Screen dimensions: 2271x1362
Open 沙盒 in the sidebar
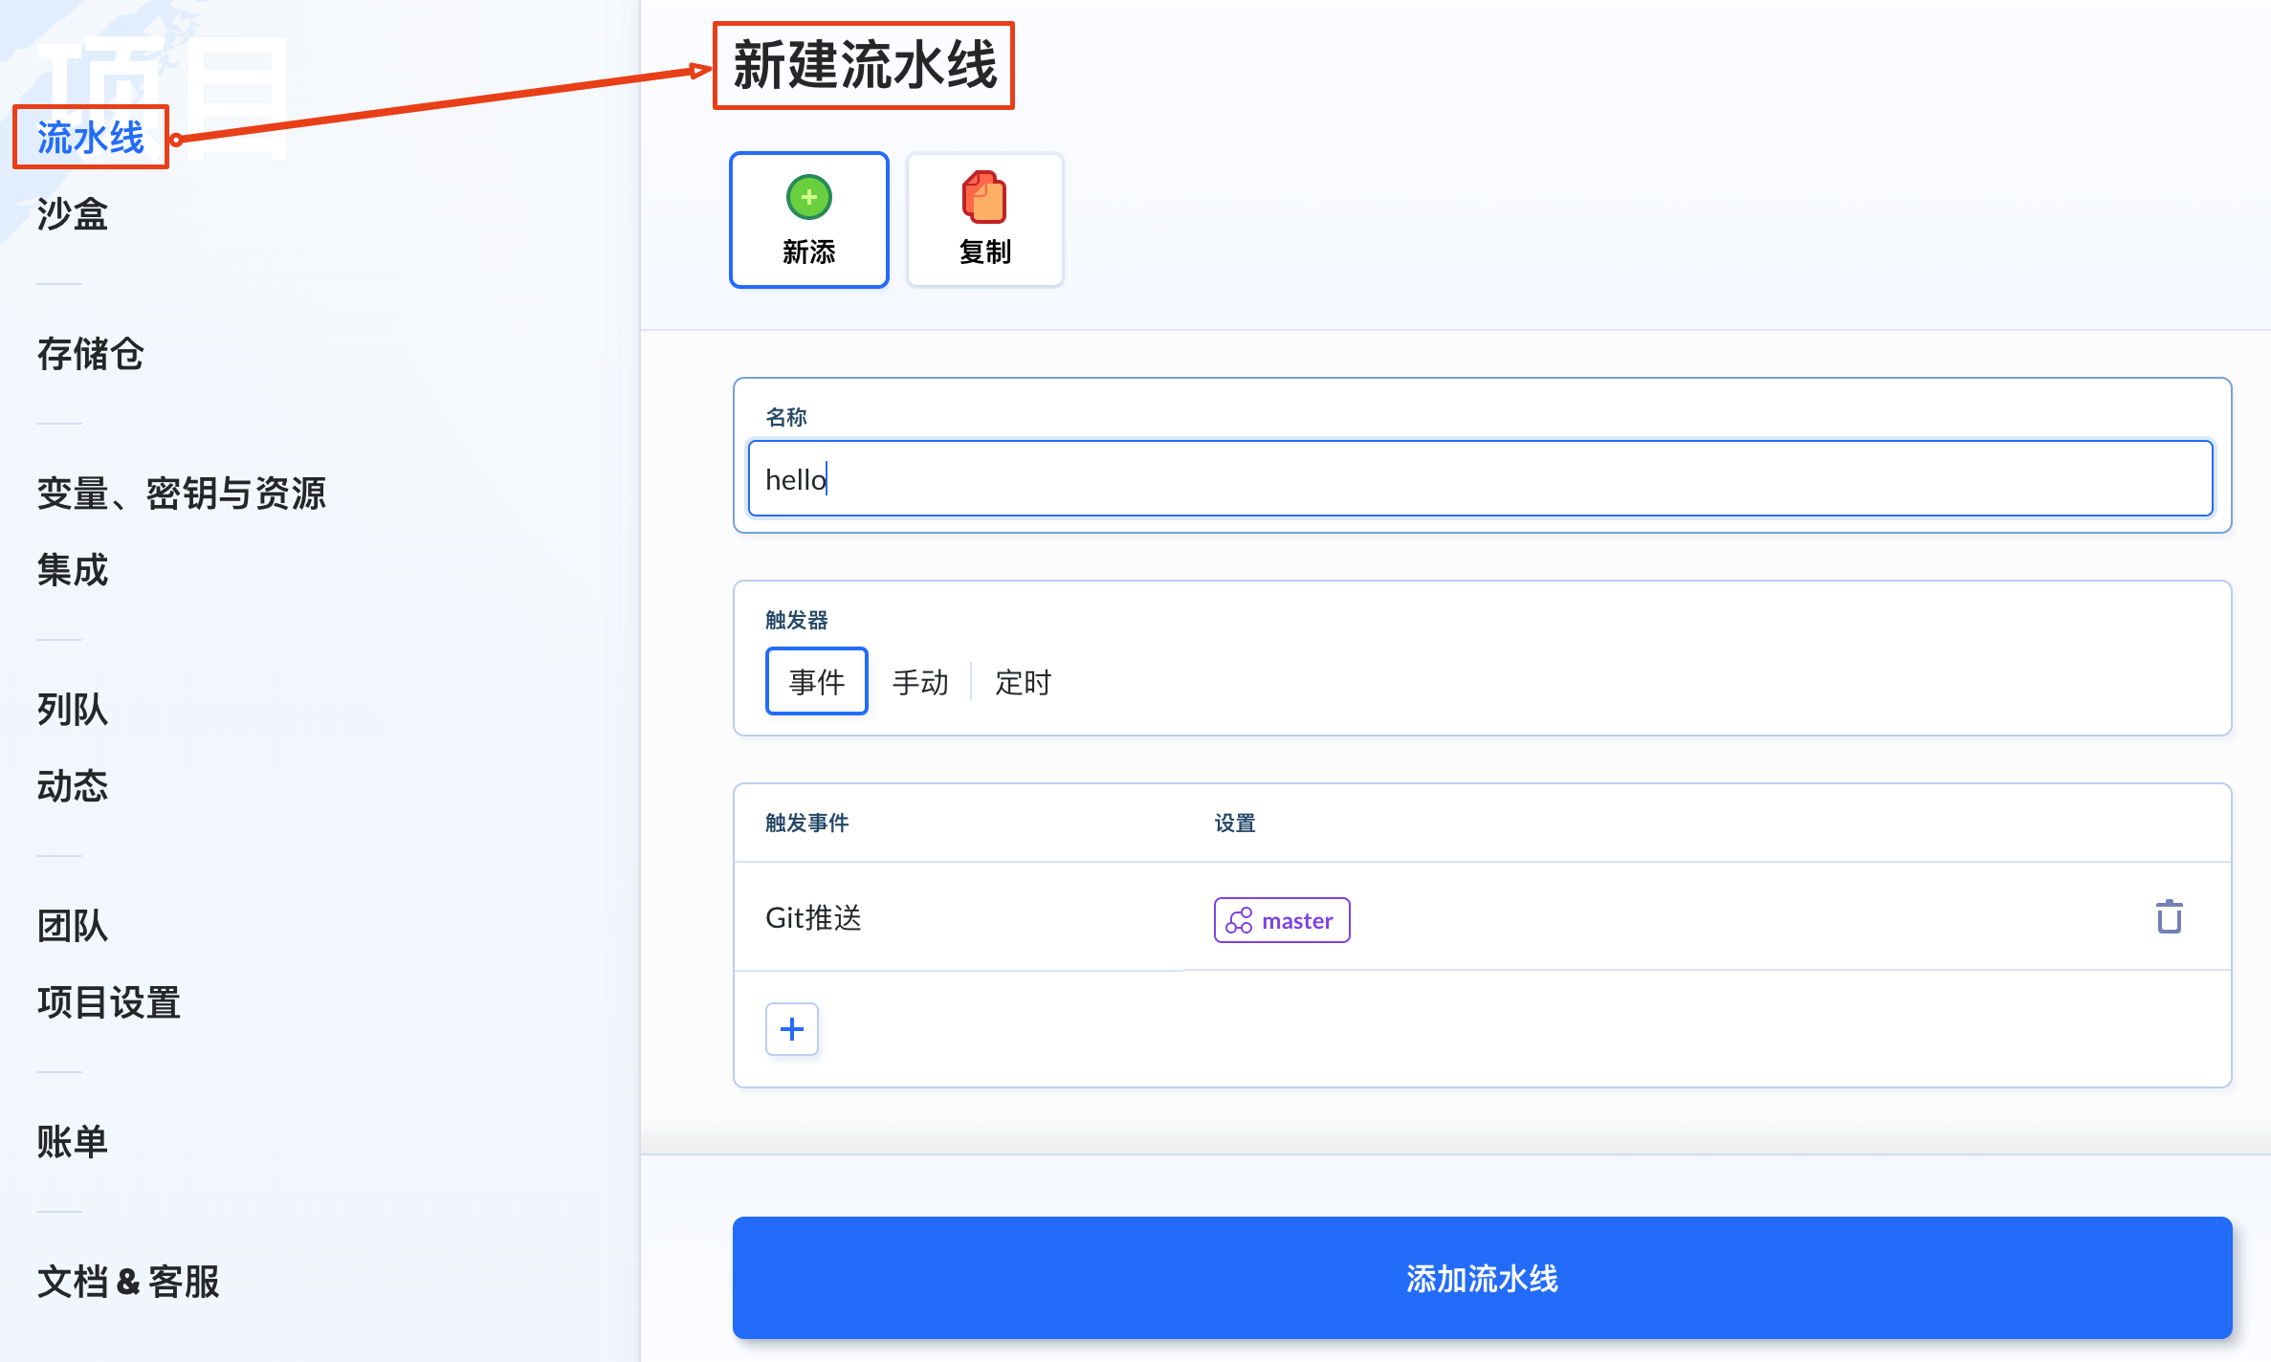click(73, 214)
